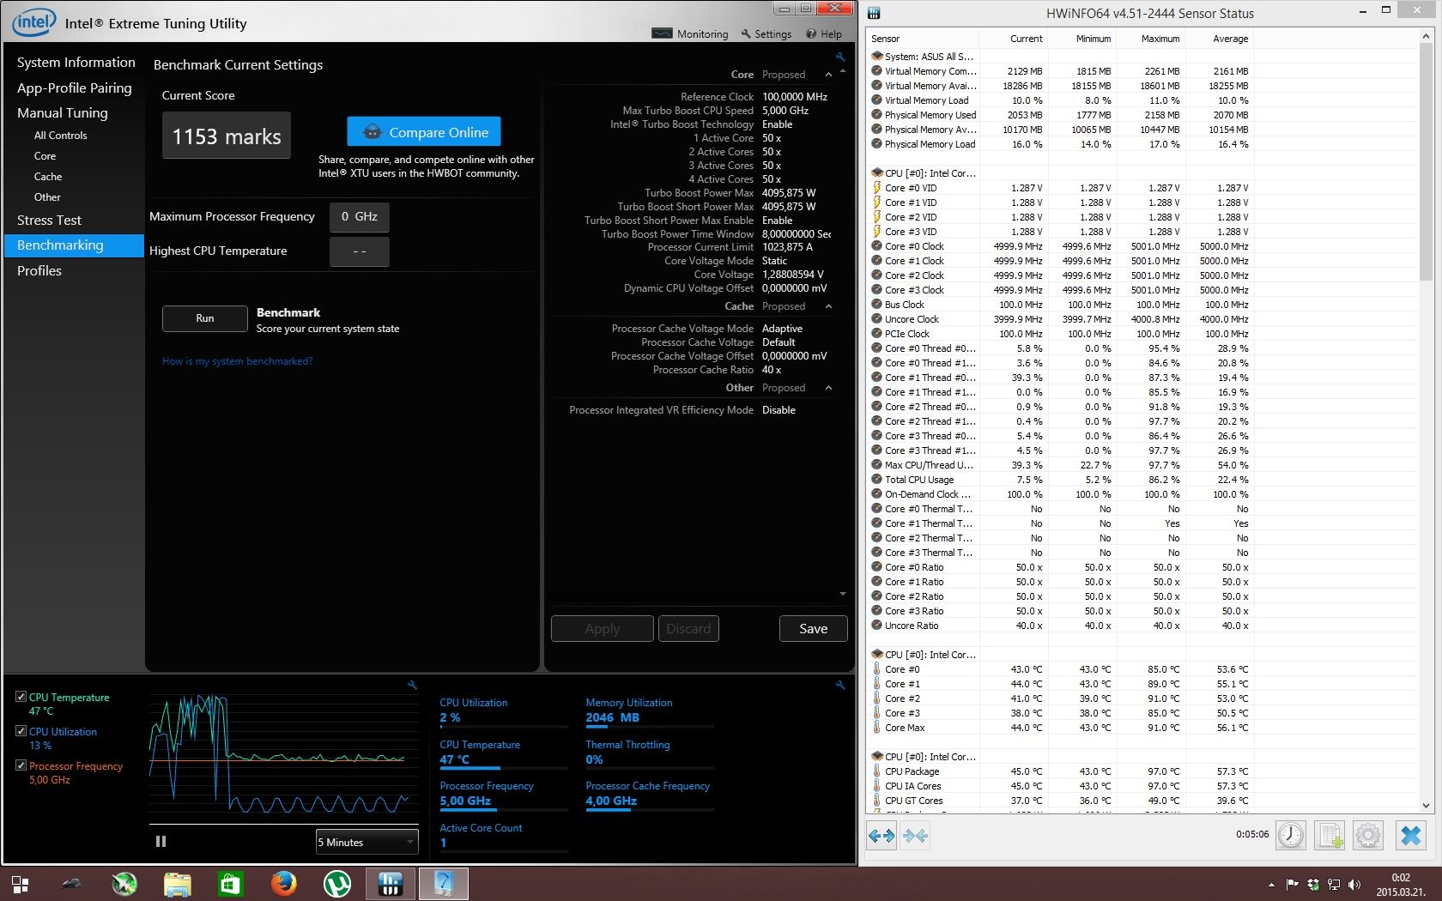Click the Apply button
The image size is (1442, 901).
tap(603, 628)
